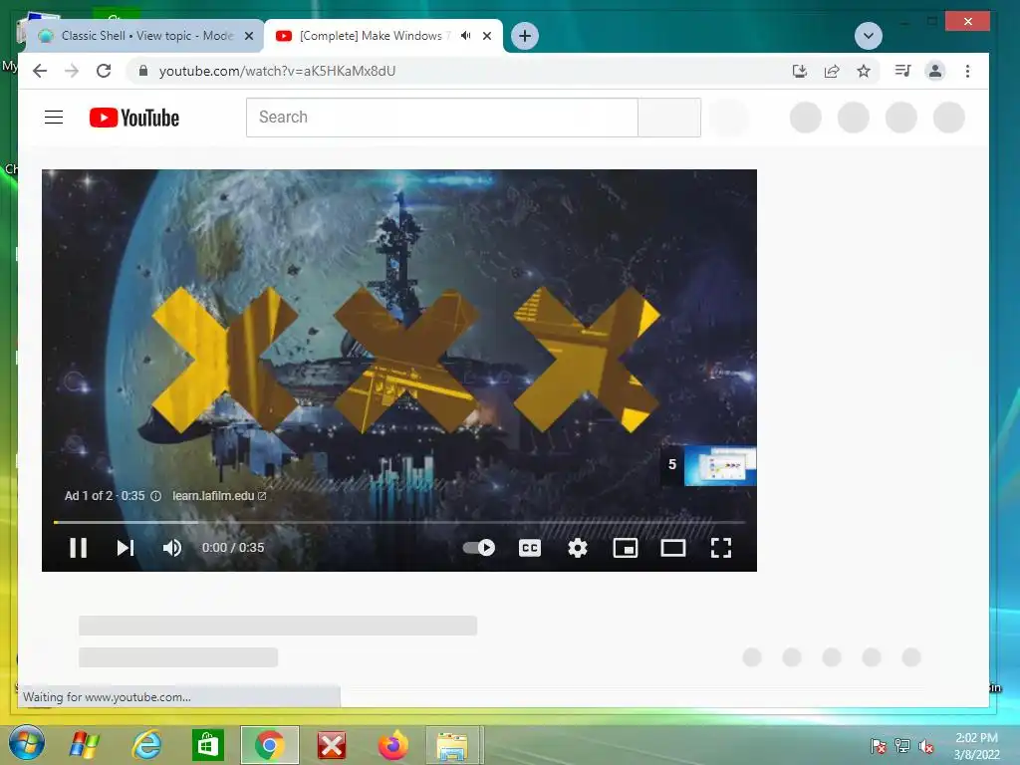Open a new browser tab

point(525,36)
